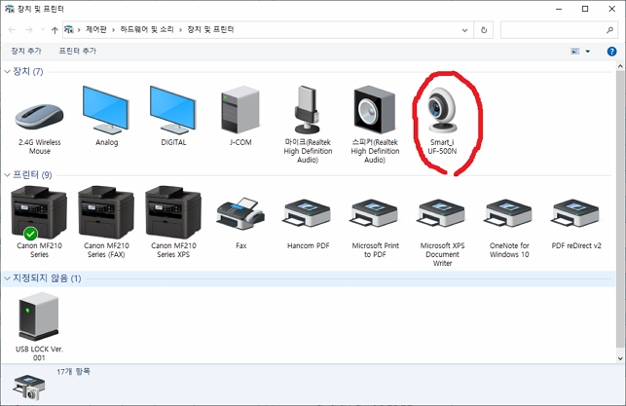Open the address bar history dropdown
This screenshot has width=626, height=406.
click(x=464, y=30)
